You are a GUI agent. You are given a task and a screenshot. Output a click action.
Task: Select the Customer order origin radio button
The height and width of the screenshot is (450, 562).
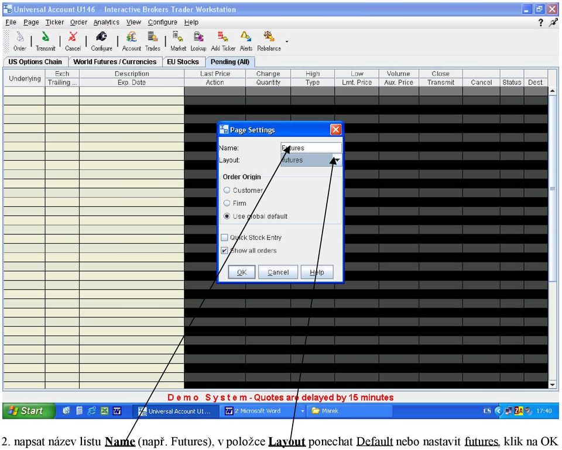click(x=227, y=191)
